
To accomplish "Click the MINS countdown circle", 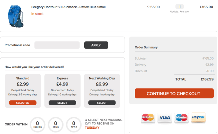I will tap(56, 125).
